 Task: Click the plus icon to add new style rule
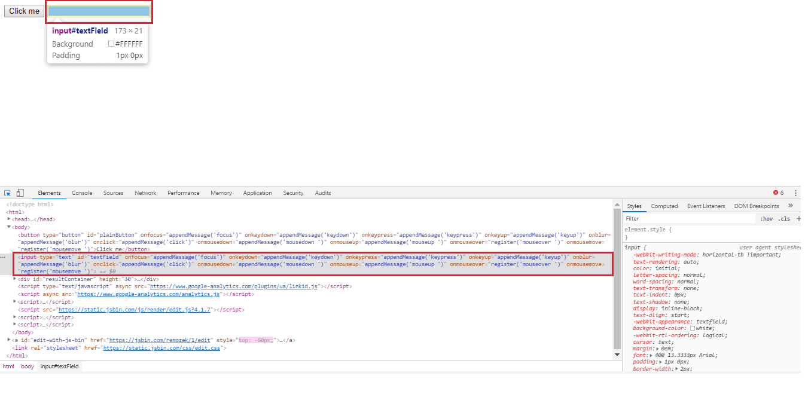coord(798,219)
